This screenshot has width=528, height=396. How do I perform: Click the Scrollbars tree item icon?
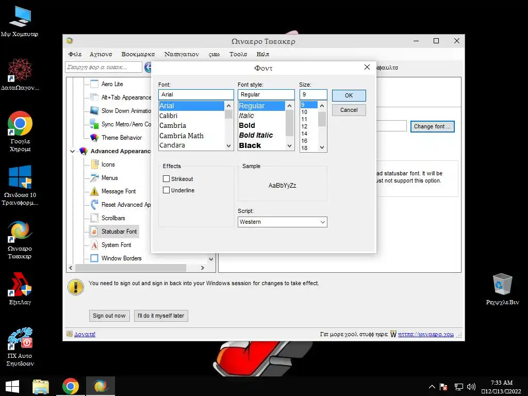tap(95, 218)
